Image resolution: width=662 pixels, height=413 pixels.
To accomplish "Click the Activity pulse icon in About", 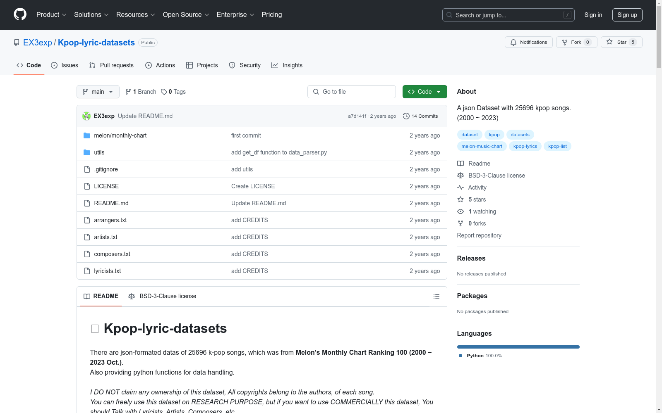I will point(461,188).
